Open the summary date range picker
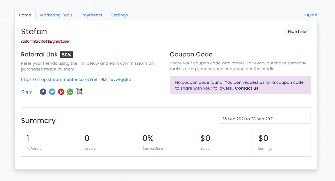335x181 pixels. [265, 119]
